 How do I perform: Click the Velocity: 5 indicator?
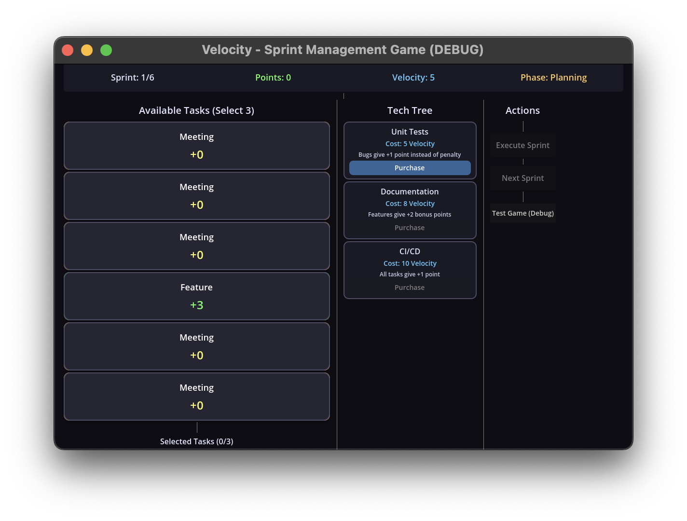click(x=413, y=78)
